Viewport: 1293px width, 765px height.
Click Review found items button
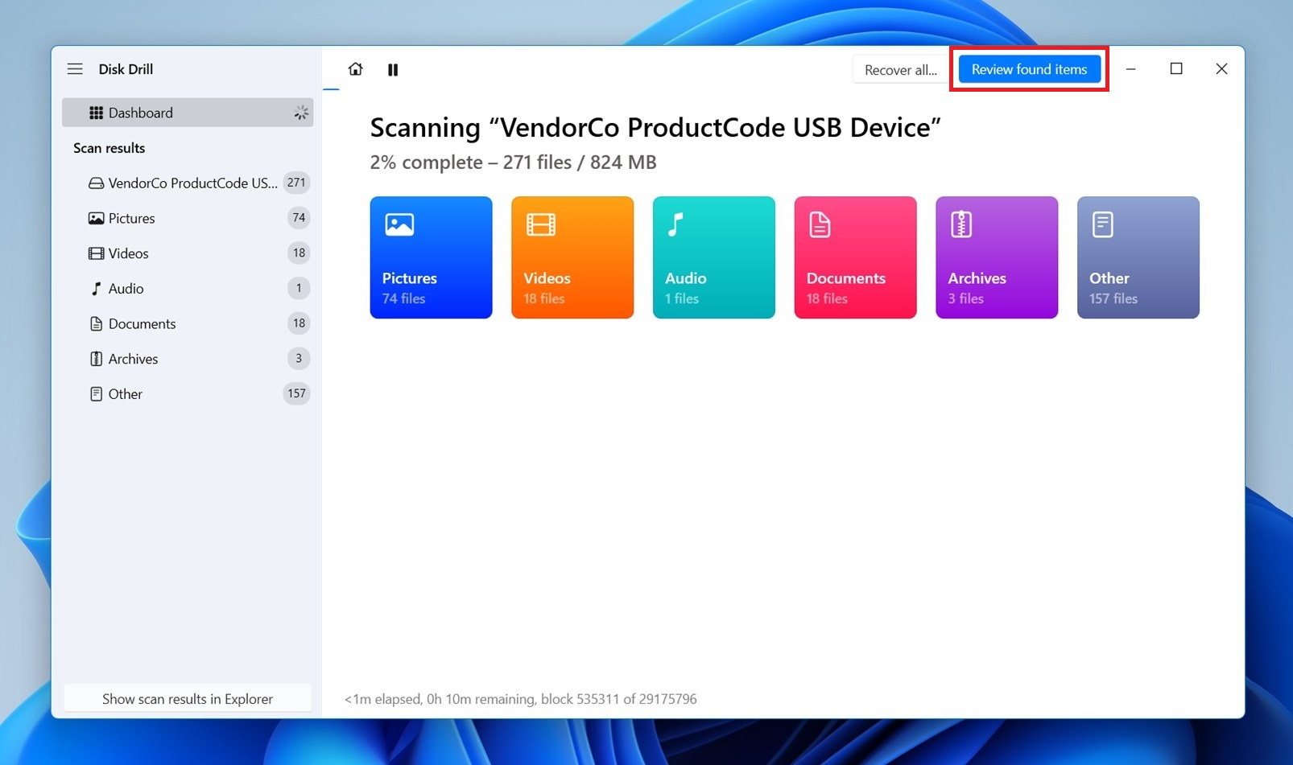pos(1029,69)
